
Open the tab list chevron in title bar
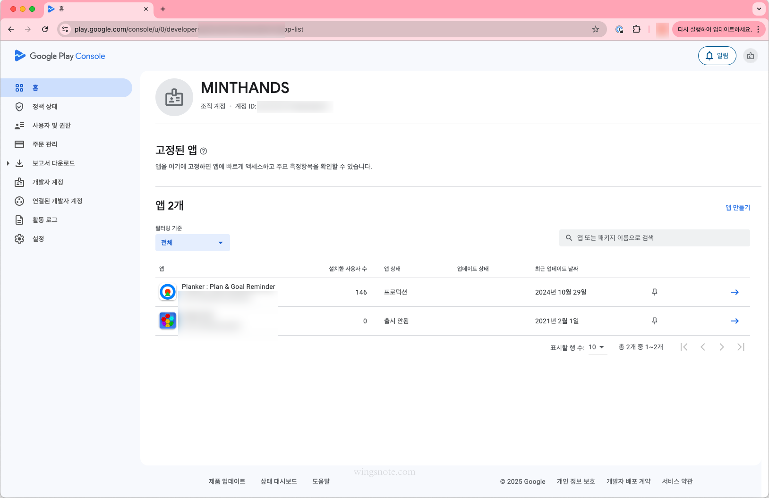tap(759, 9)
